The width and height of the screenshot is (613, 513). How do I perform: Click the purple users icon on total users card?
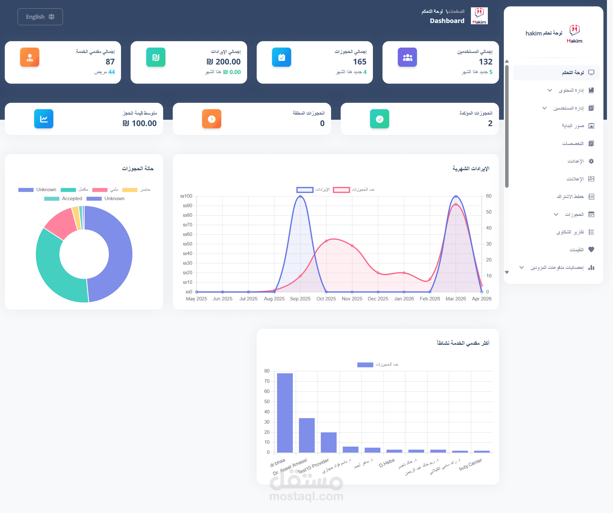[407, 57]
